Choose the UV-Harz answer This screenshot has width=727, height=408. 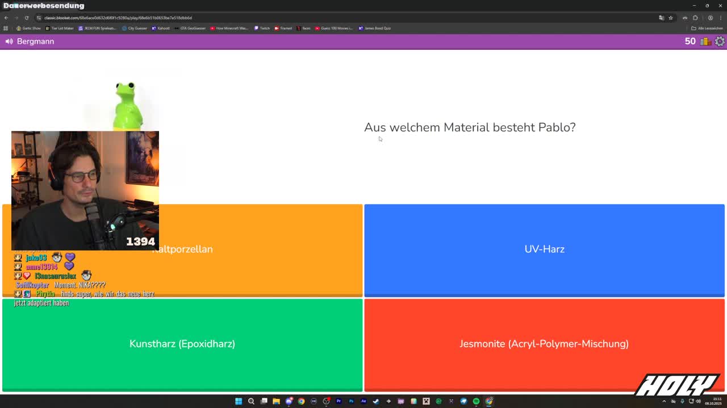[544, 249]
